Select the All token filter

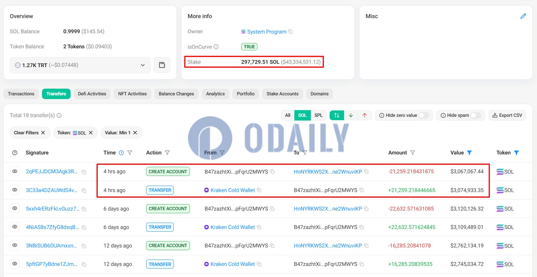(x=288, y=115)
